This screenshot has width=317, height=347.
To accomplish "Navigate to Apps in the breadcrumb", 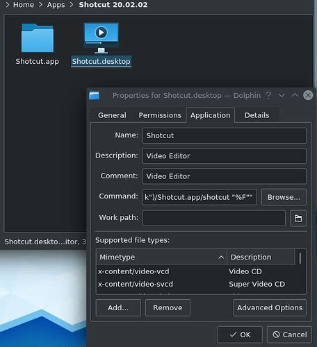I will pyautogui.click(x=56, y=5).
